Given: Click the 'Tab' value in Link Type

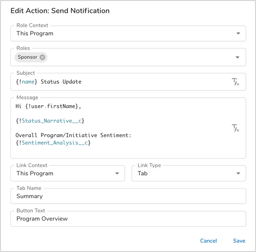Looking at the screenshot, I should (x=143, y=173).
